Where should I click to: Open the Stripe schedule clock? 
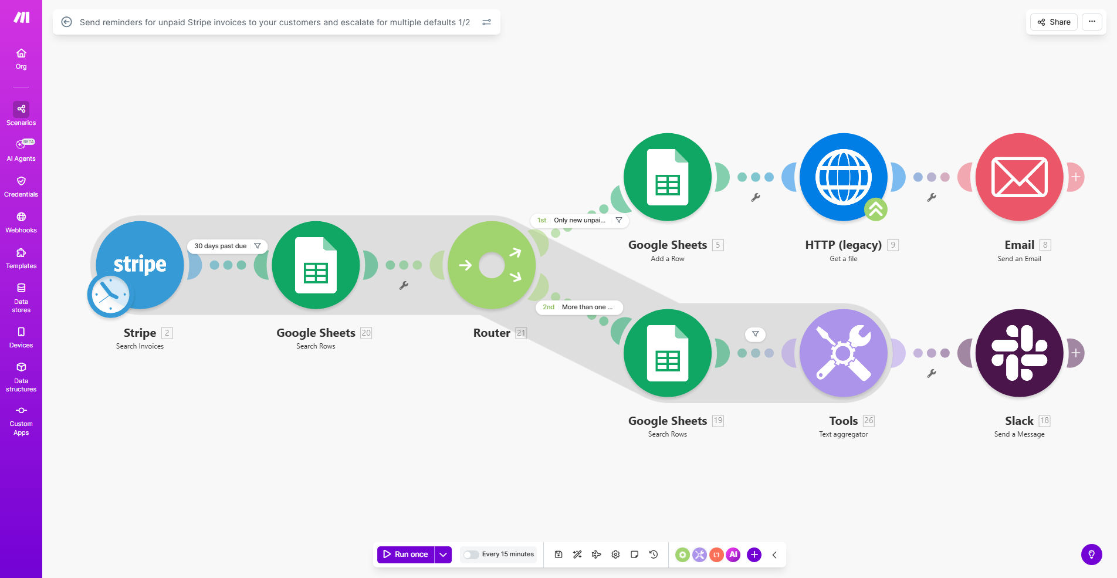point(109,295)
